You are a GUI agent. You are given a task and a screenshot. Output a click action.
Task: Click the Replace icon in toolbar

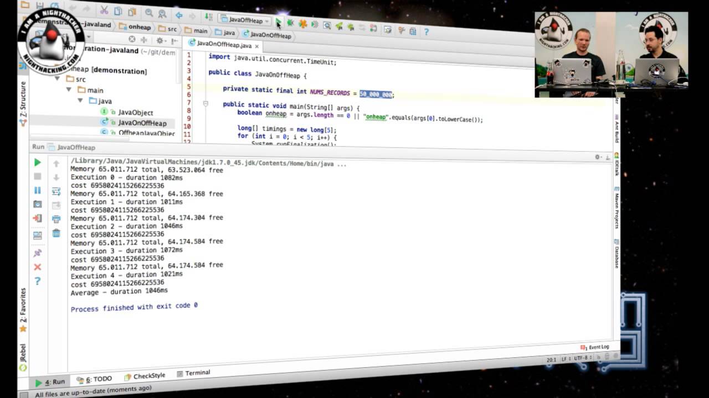point(162,13)
